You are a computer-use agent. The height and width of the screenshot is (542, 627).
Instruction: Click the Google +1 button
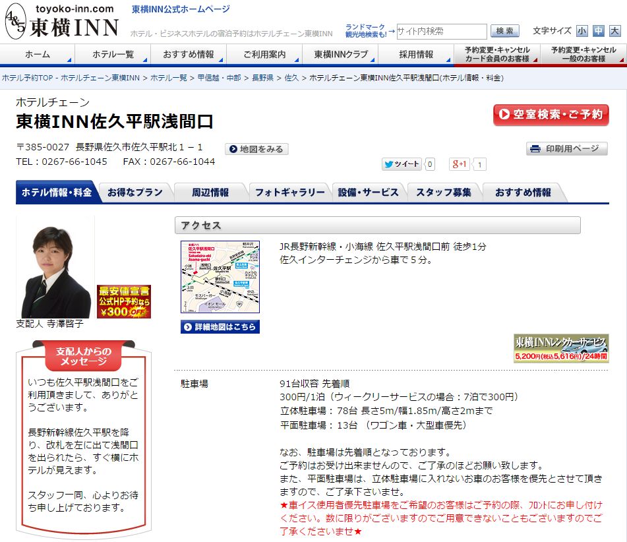pos(459,164)
